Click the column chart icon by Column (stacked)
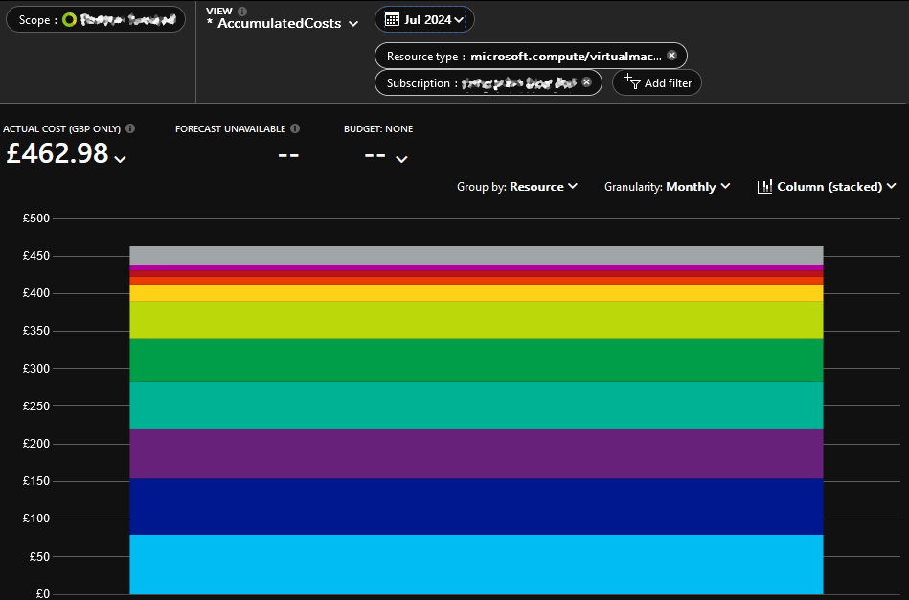 click(x=764, y=187)
